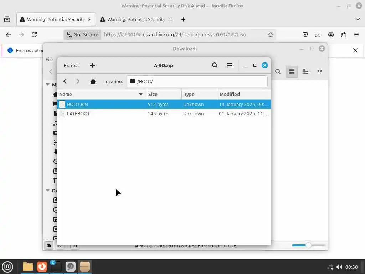The image size is (365, 274).
Task: Open the volume control in tray
Action: pos(339,267)
